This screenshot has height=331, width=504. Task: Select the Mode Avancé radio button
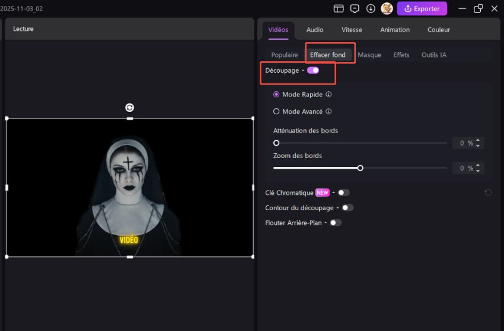[276, 111]
